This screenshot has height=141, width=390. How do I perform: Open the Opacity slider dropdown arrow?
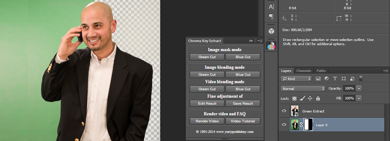point(359,88)
